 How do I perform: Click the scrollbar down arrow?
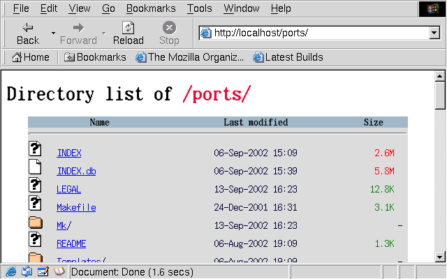[440, 257]
